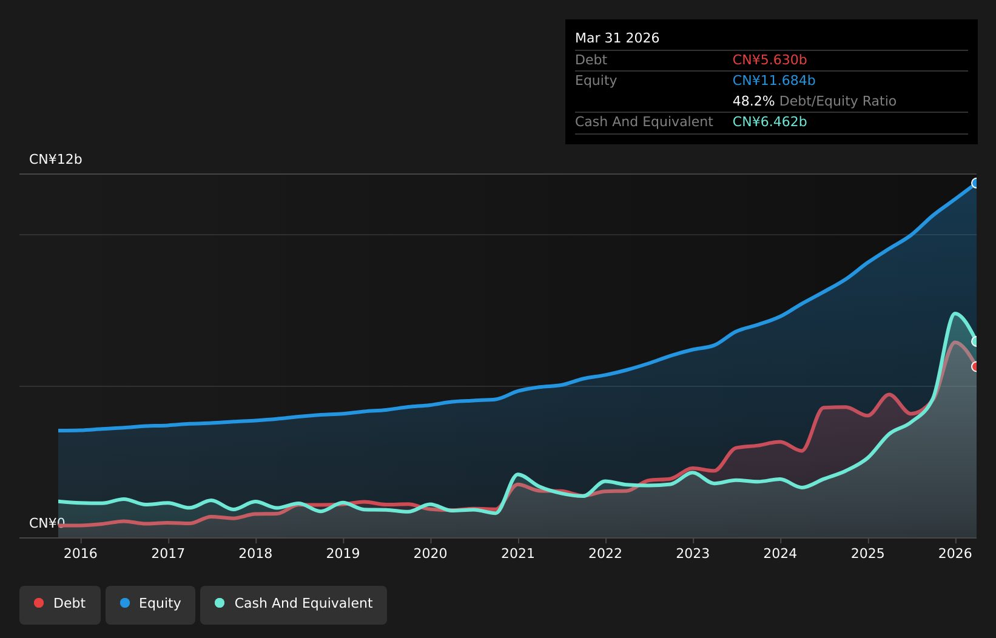
Task: Click the 2024 x-axis label
Action: [780, 553]
